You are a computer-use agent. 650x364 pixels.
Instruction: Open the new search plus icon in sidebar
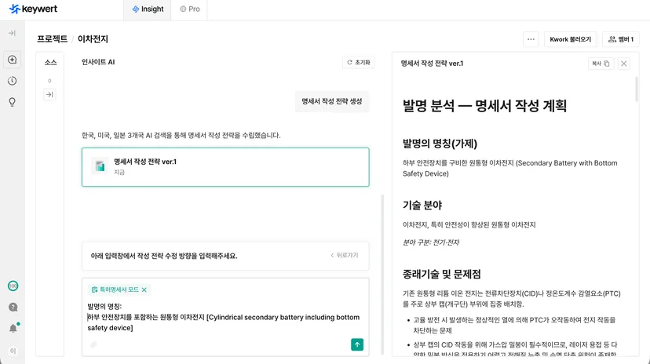(13, 60)
